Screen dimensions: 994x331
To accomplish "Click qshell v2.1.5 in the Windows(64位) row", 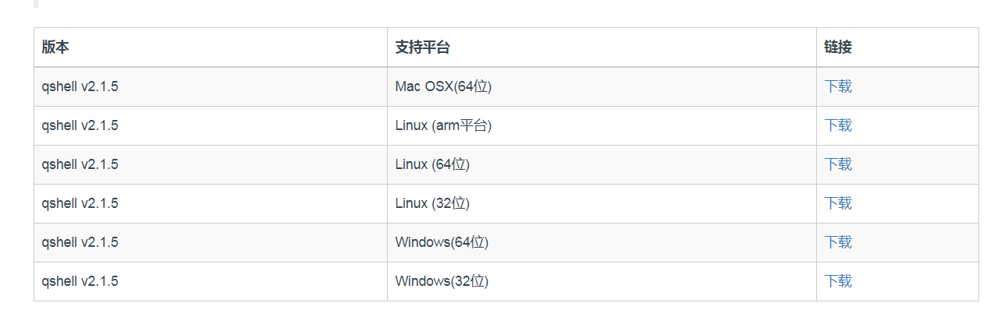I will click(x=80, y=242).
